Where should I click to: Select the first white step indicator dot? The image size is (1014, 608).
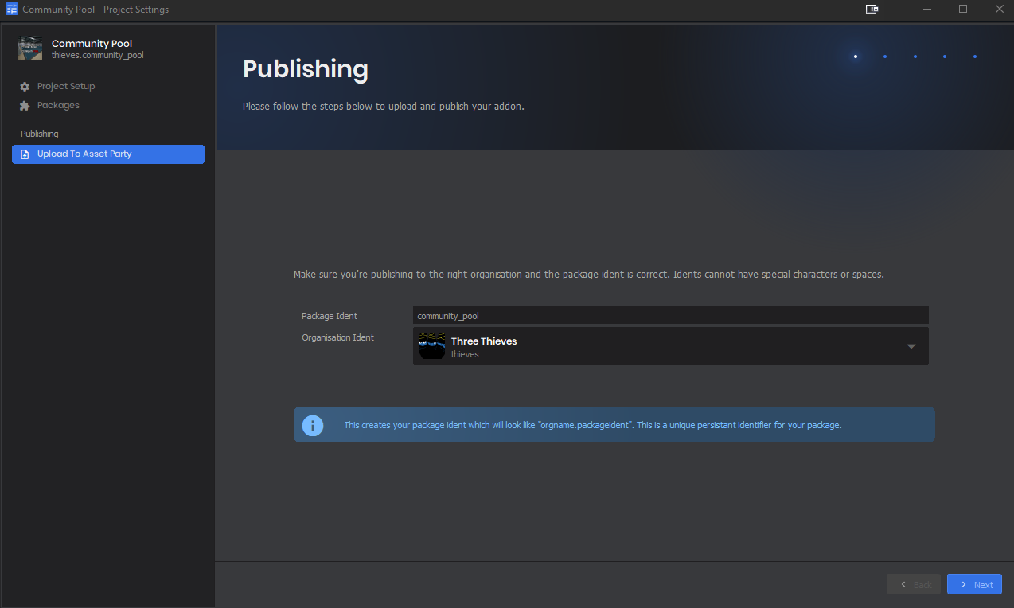coord(856,57)
